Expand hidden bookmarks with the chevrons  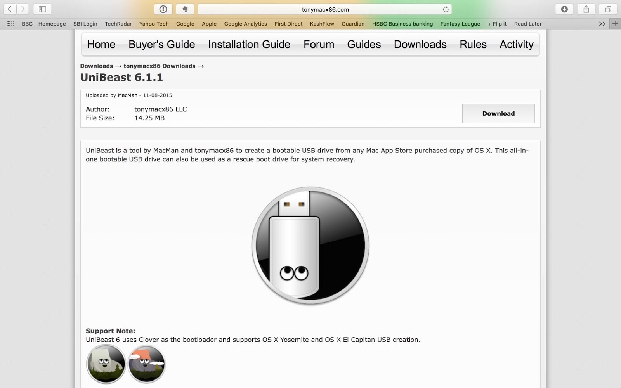click(x=602, y=24)
